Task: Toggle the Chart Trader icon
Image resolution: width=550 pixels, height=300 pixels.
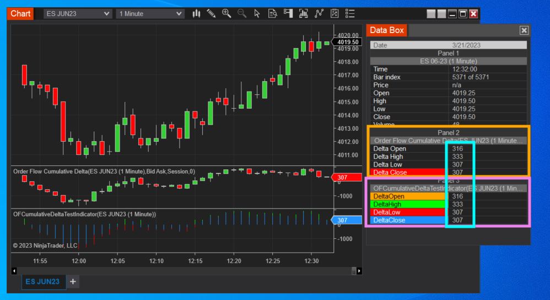Action: tap(288, 14)
